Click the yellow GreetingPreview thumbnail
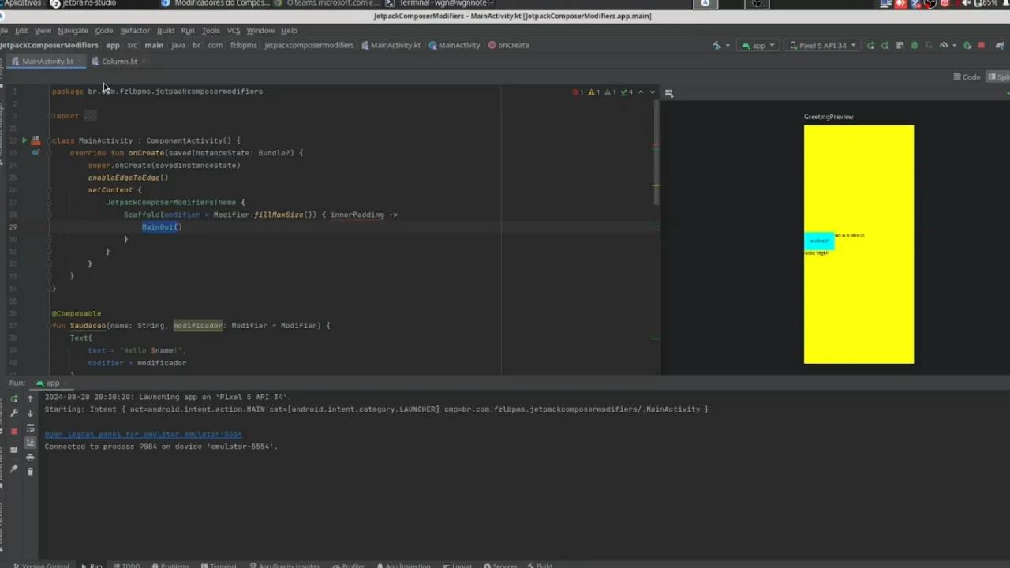Screen dimensions: 1010x568 pyautogui.click(x=858, y=244)
